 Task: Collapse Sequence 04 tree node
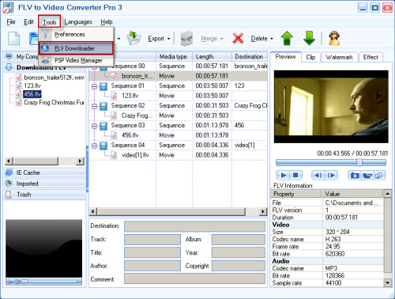click(94, 146)
